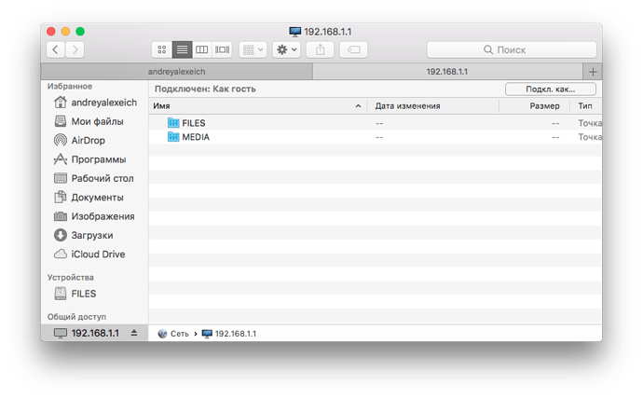Click the yellow window minimize button
Viewport: 643px width, 399px height.
(x=65, y=31)
